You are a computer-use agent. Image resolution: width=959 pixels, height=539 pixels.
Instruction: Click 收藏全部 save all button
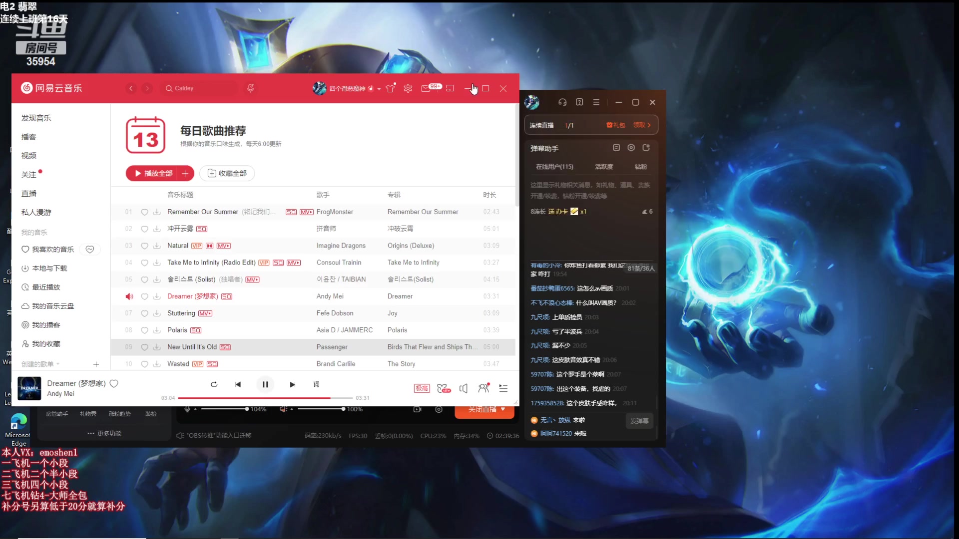click(227, 173)
